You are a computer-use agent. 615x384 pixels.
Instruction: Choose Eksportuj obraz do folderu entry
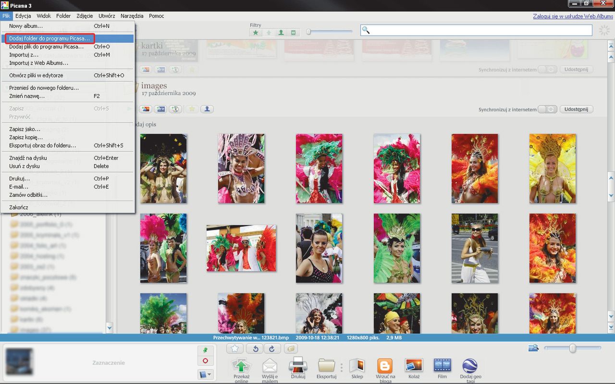tap(68, 145)
